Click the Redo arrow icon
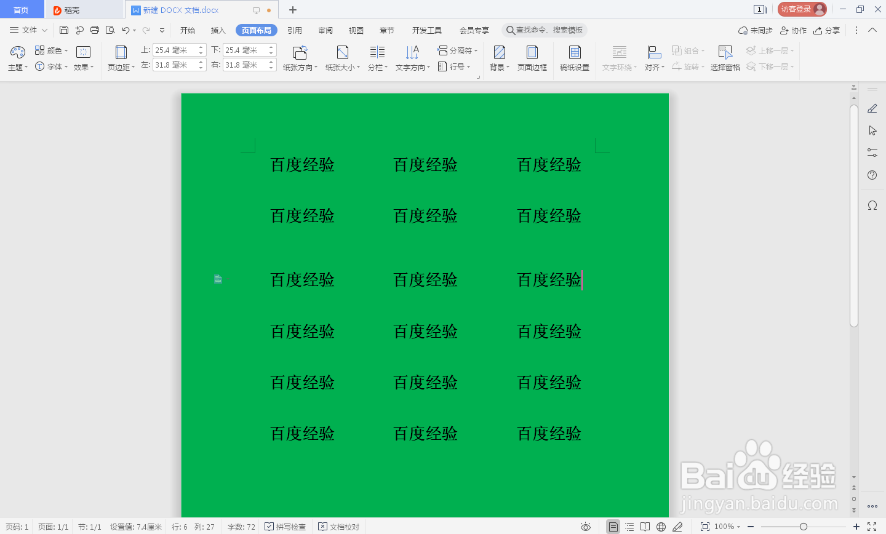 coord(146,30)
